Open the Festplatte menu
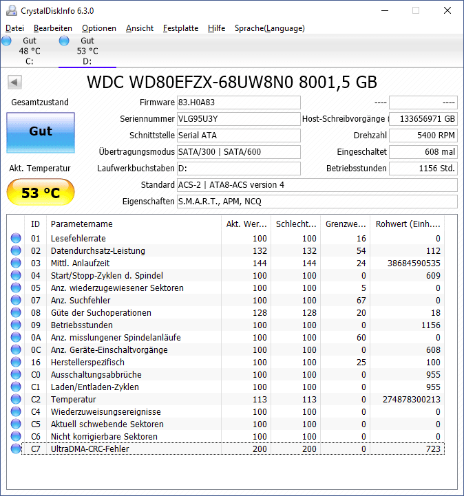Image resolution: width=464 pixels, height=496 pixels. click(180, 28)
